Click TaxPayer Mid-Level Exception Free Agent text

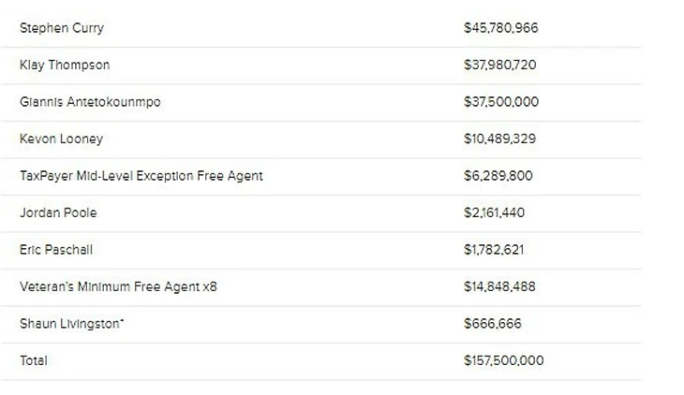[141, 176]
